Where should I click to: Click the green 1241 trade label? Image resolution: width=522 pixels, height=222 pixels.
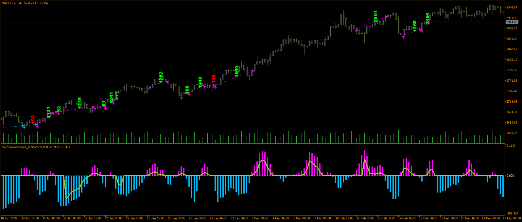[x=111, y=98]
